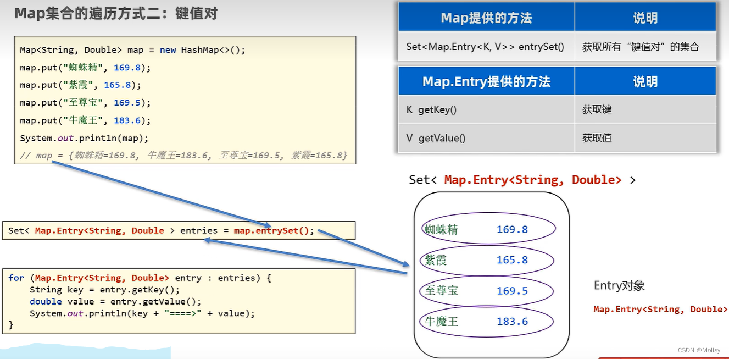This screenshot has height=359, width=729.
Task: Click the "Entry对象" label
Action: (x=619, y=285)
